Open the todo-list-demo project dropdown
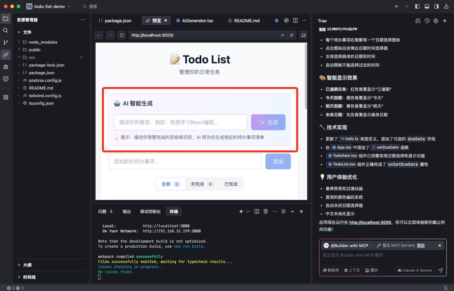This screenshot has width=454, height=291. pos(49,6)
